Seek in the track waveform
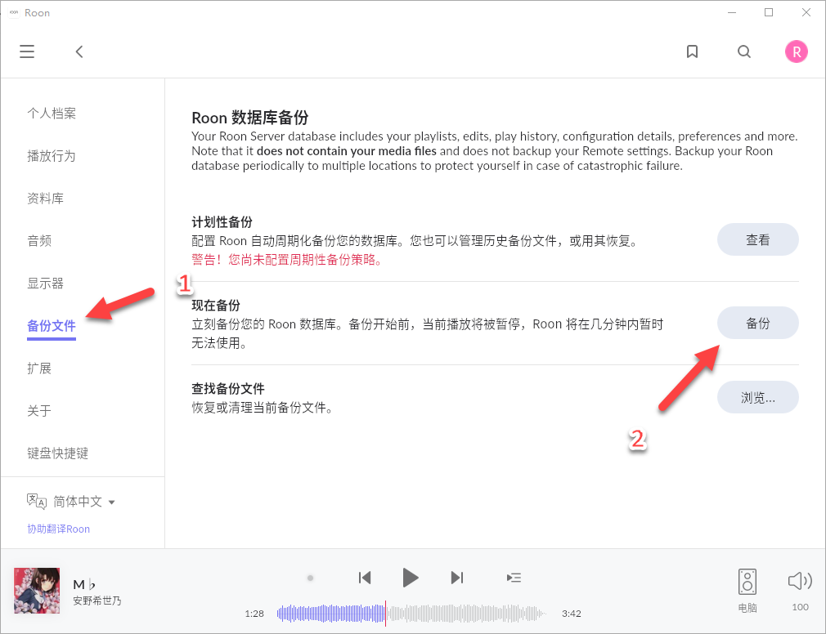Image resolution: width=826 pixels, height=634 pixels. [x=411, y=614]
